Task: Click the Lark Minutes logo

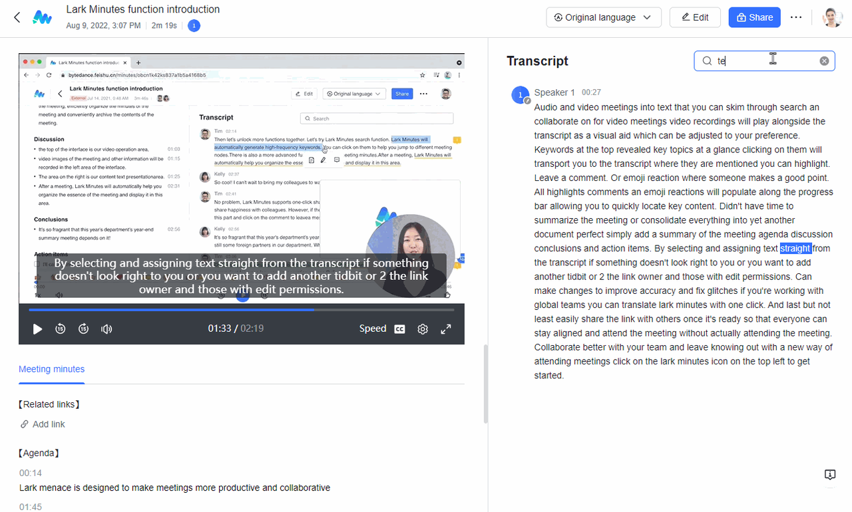Action: [43, 17]
